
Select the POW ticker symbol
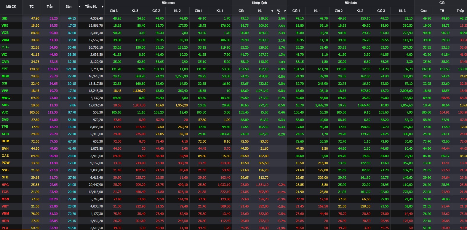tap(6, 163)
